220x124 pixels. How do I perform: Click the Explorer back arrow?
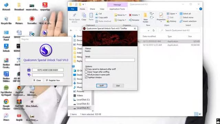pyautogui.click(x=71, y=30)
